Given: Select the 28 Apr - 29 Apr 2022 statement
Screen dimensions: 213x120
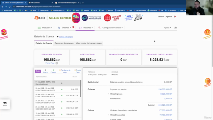Looking at the screenshot, I should [57, 96].
